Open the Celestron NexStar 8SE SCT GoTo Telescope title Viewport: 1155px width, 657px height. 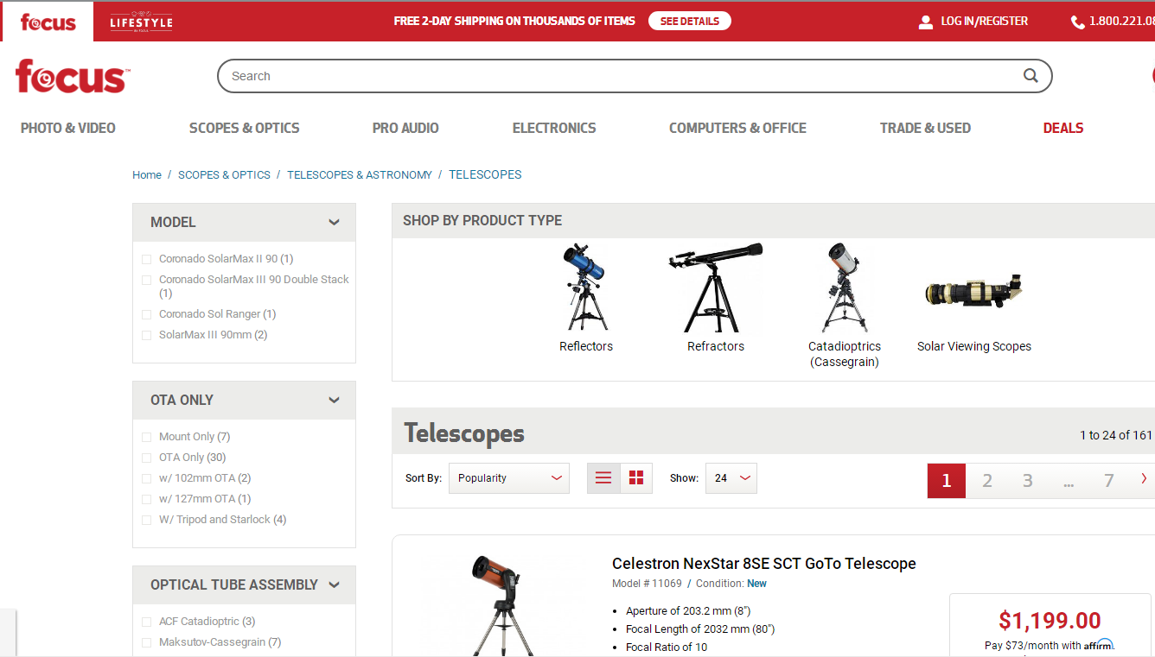764,564
